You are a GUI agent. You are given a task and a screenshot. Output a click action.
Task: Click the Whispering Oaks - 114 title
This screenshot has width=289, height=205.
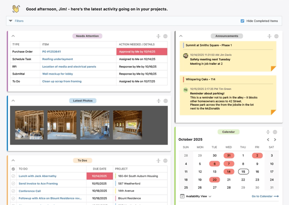click(200, 79)
